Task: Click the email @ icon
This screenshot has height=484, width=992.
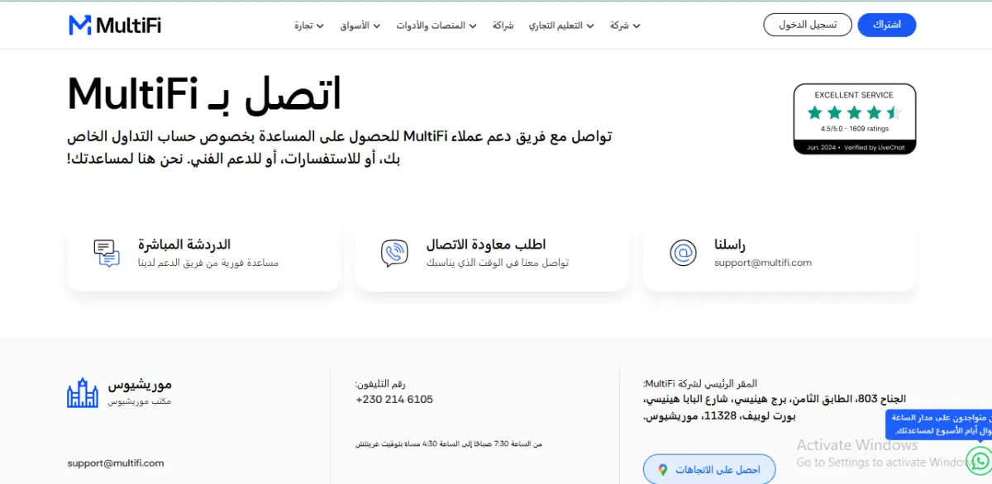Action: point(682,253)
